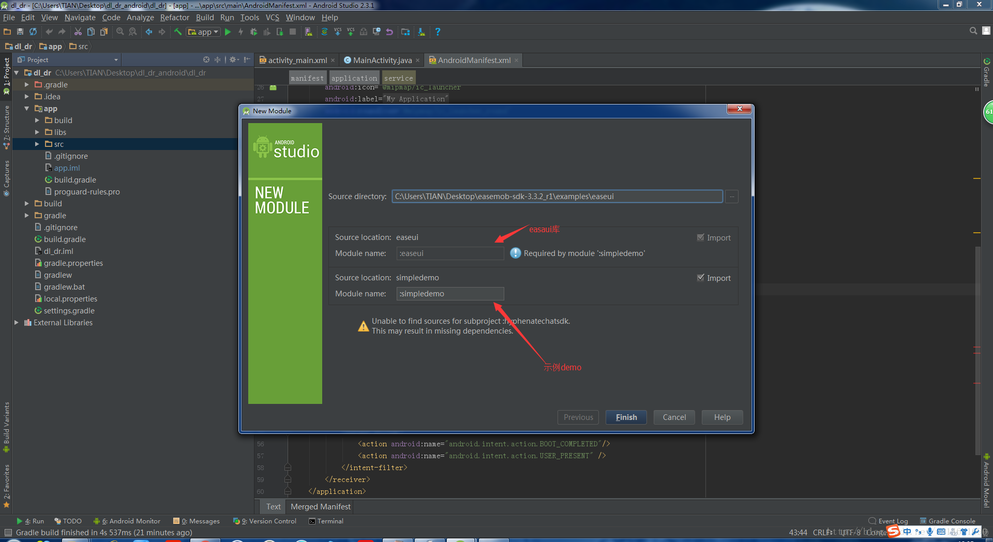Click the Help button in New Module
Image resolution: width=993 pixels, height=542 pixels.
pos(722,417)
